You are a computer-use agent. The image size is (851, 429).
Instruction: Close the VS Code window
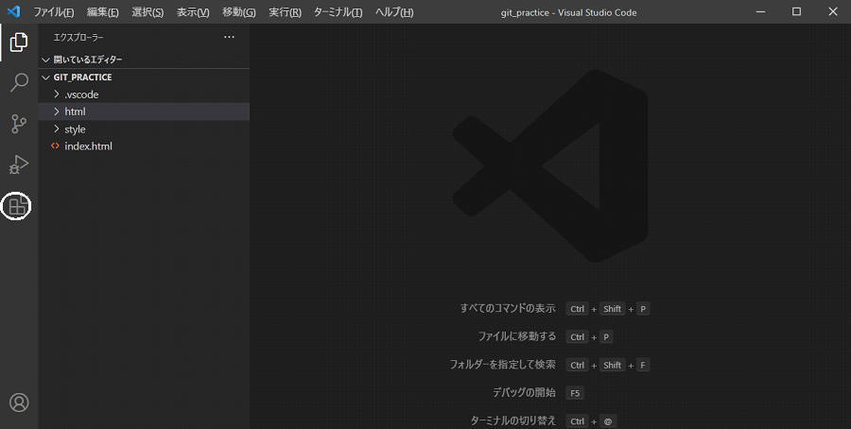tap(833, 11)
